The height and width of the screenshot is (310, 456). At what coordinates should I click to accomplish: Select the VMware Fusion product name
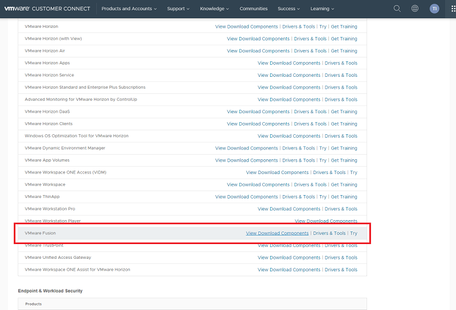point(40,233)
